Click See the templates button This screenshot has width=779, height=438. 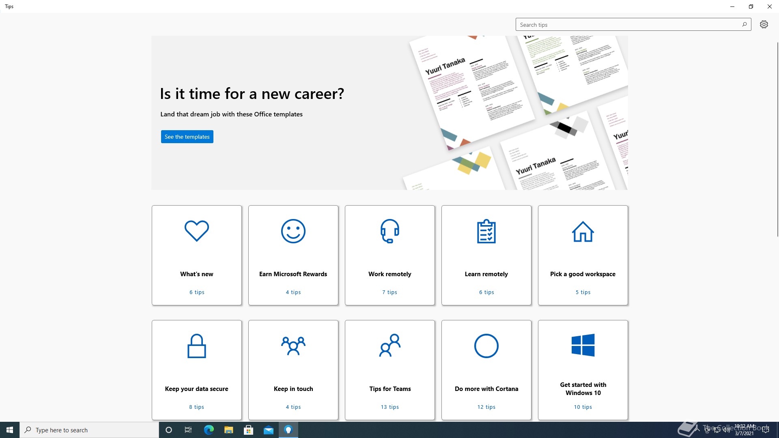(x=187, y=137)
